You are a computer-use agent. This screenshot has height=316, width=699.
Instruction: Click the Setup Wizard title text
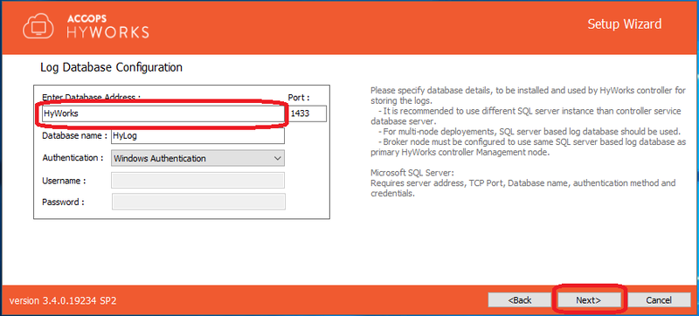(x=624, y=24)
